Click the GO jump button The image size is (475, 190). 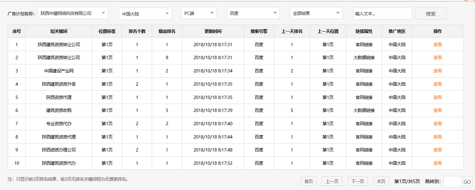click(467, 182)
